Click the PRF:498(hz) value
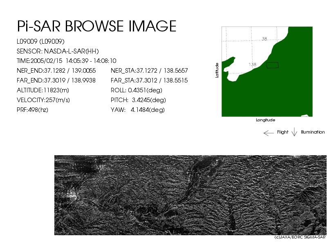This screenshot has width=336, height=243. pyautogui.click(x=32, y=110)
